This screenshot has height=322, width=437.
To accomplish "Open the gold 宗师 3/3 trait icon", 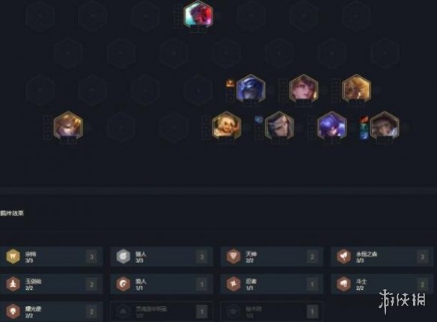I will point(13,256).
